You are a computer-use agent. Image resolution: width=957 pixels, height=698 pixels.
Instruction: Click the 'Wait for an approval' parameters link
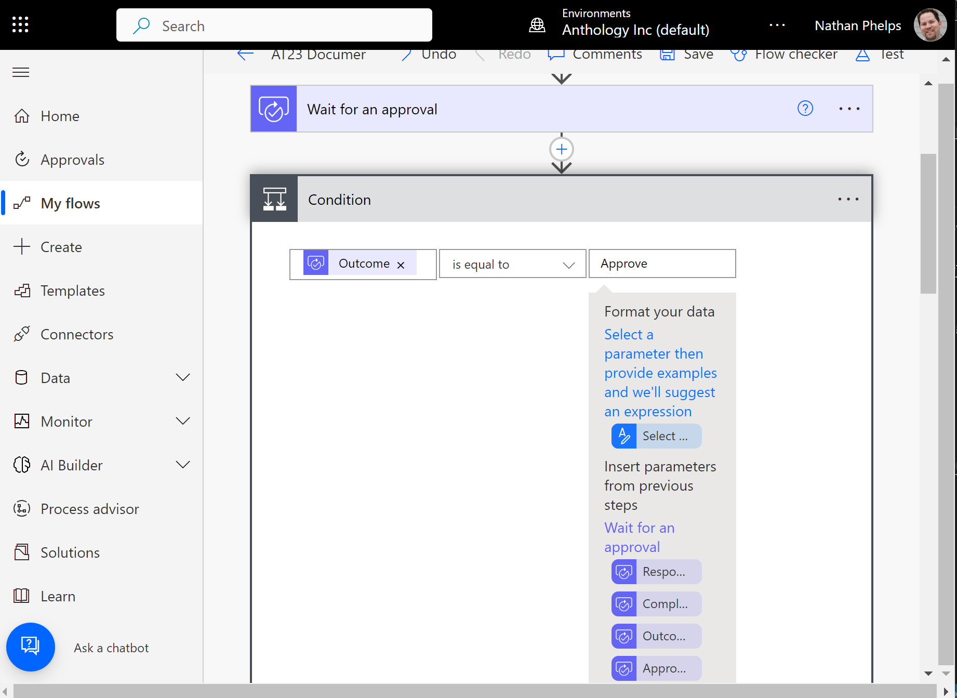(x=640, y=537)
